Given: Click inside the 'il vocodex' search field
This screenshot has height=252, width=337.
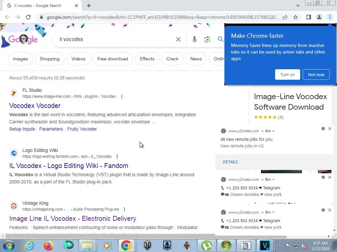Looking at the screenshot, I should pos(115,39).
